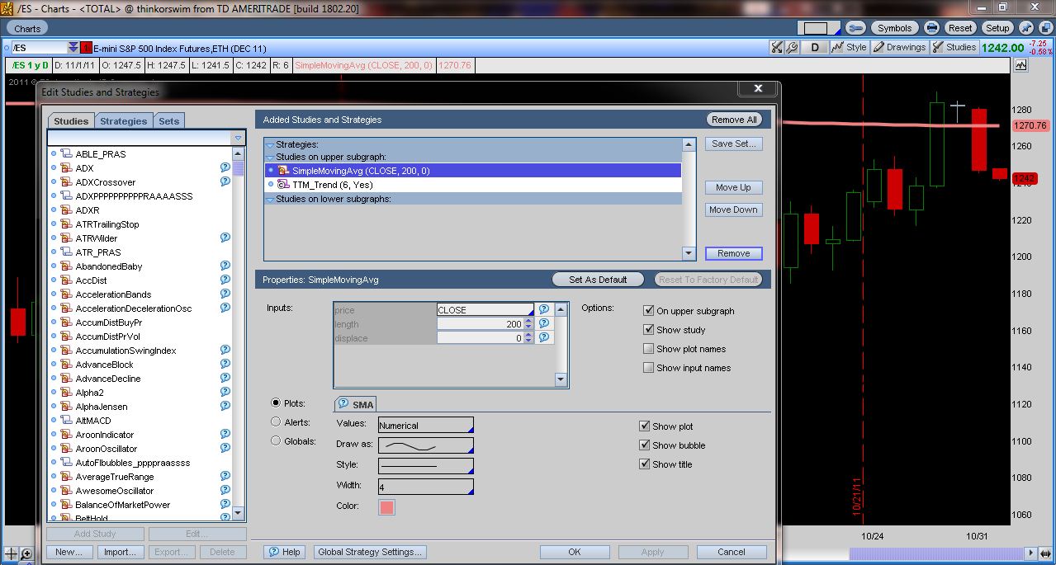Click the red link square next to symbol box
The image size is (1056, 565).
[86, 48]
